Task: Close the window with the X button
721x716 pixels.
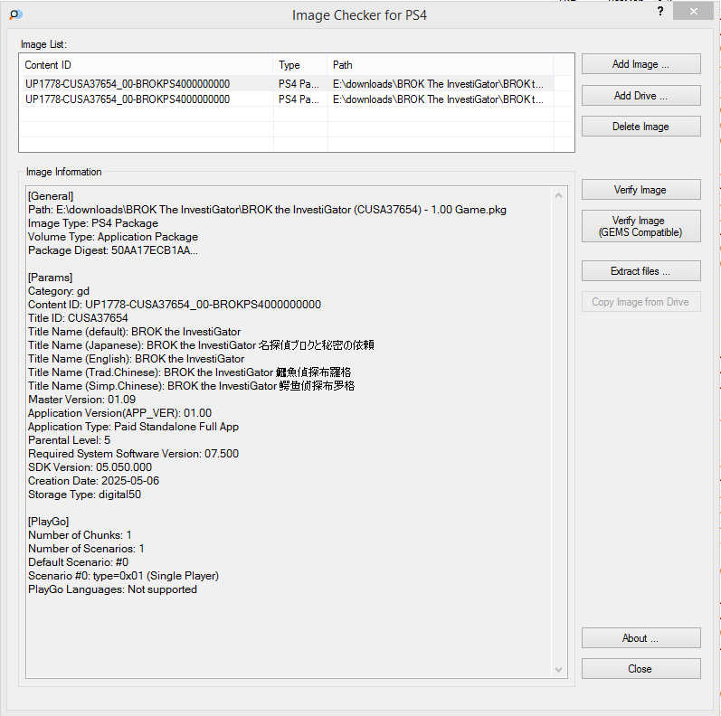Action: pyautogui.click(x=694, y=11)
